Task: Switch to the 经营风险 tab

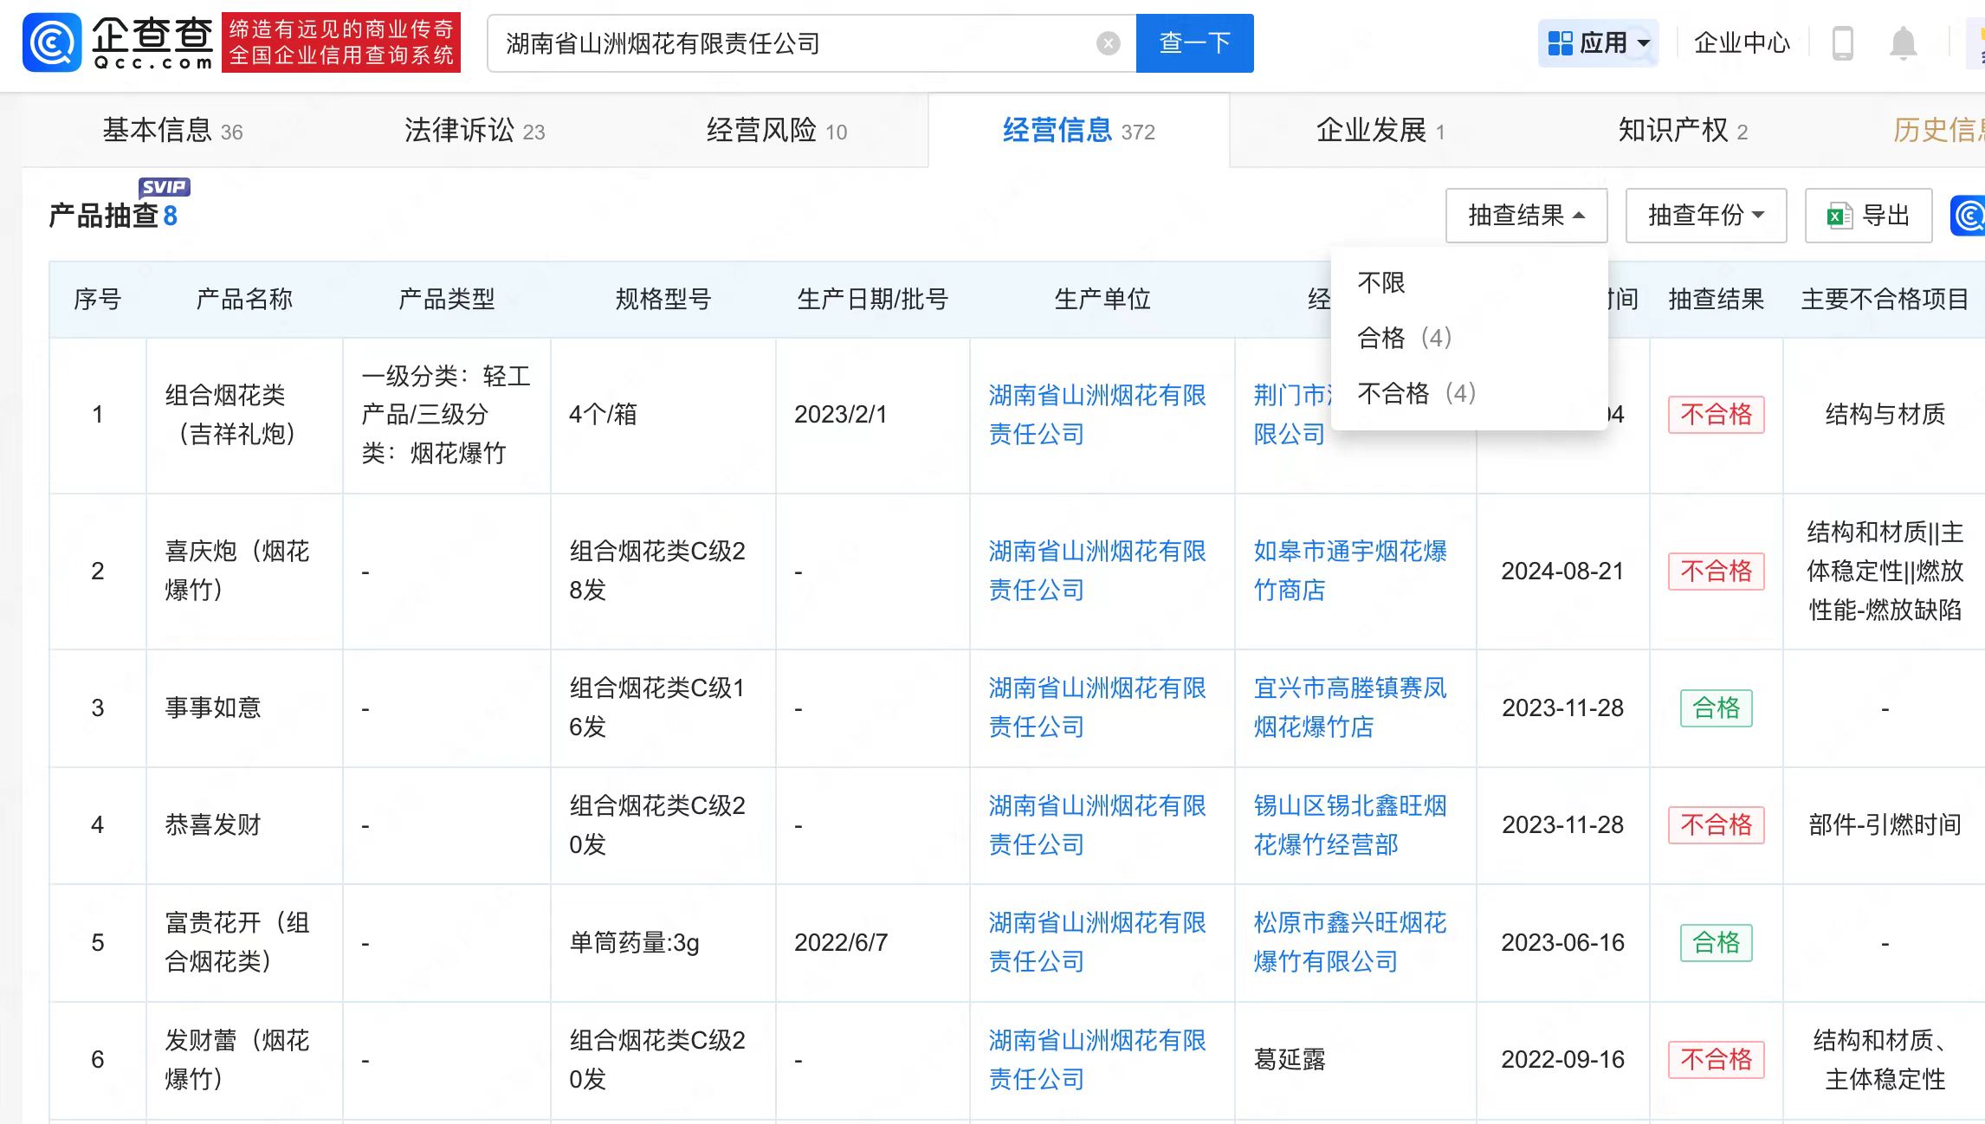Action: [x=776, y=131]
